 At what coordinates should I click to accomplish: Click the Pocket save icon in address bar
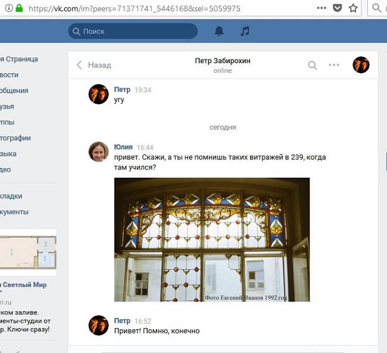point(337,8)
